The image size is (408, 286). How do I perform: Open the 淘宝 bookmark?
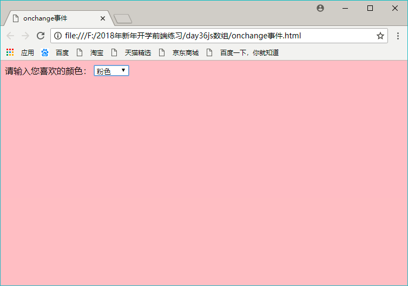click(90, 52)
